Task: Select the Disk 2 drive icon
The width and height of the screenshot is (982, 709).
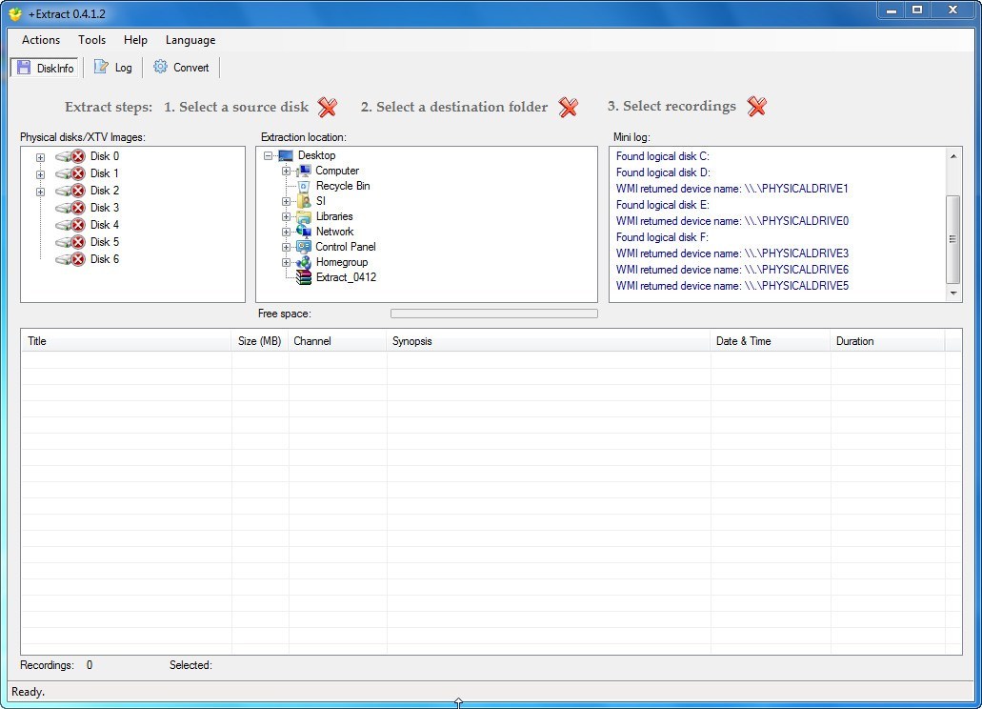Action: coord(70,191)
